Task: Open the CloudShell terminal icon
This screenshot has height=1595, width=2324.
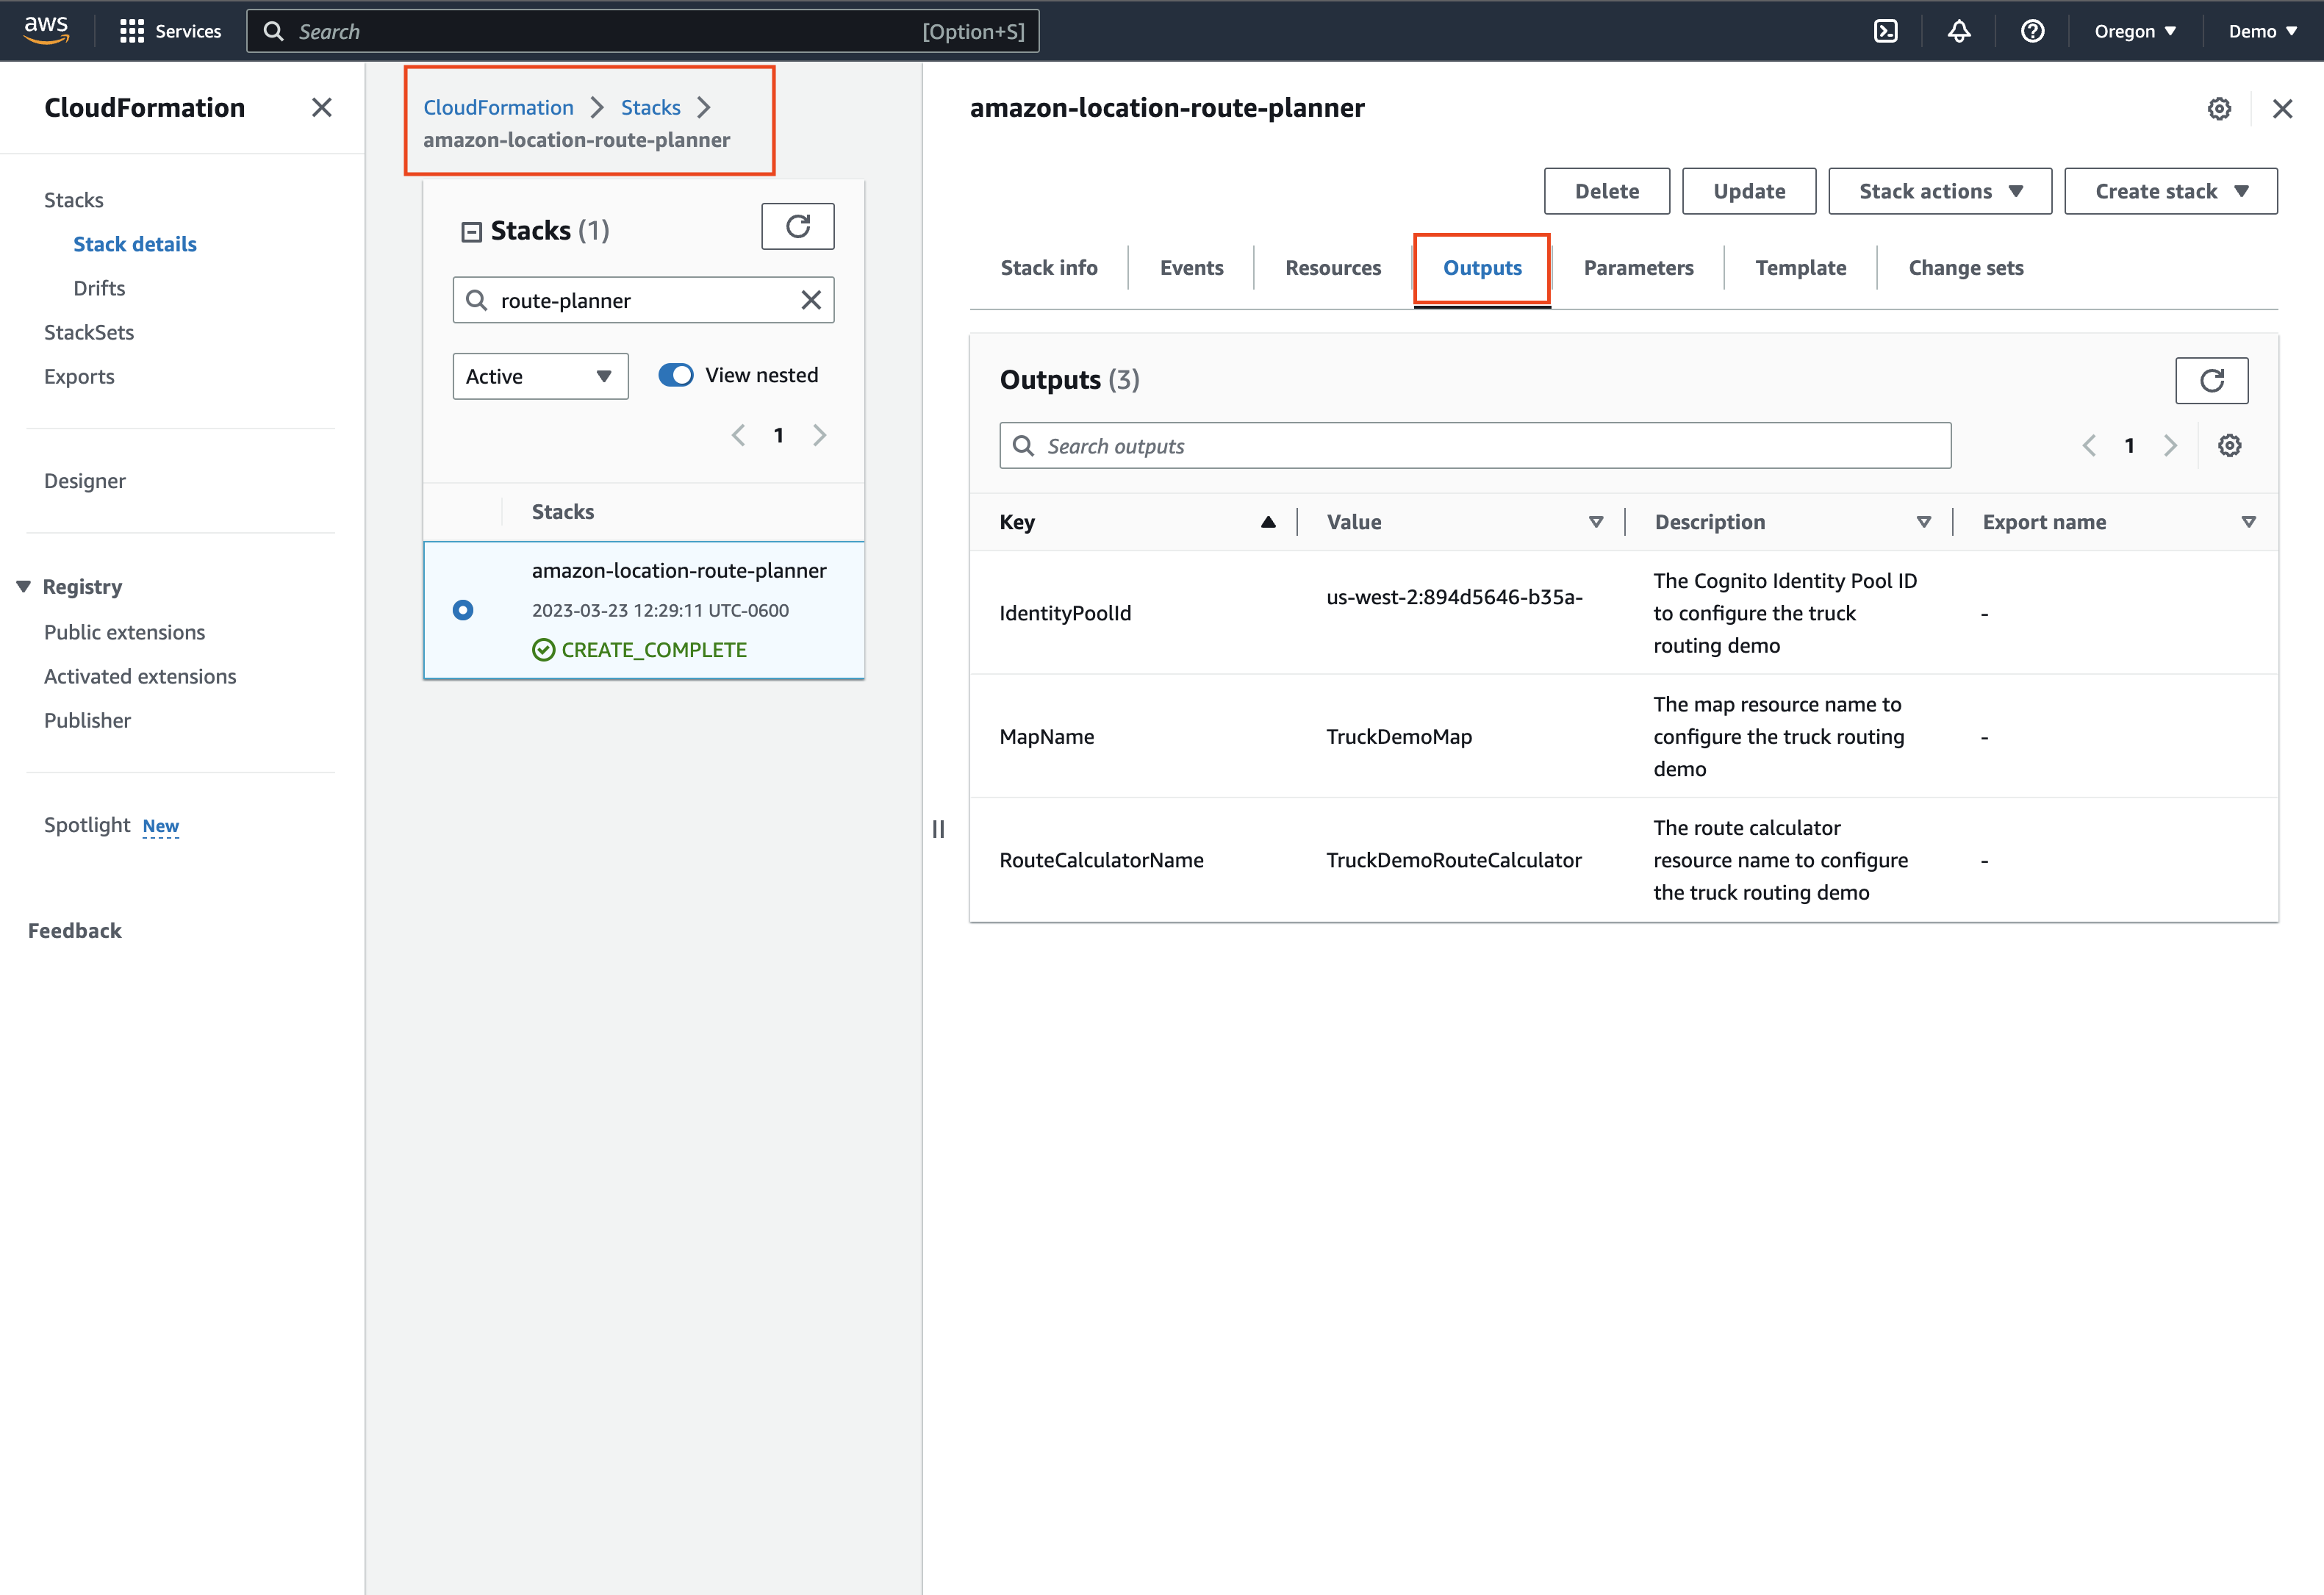Action: coord(1886,31)
